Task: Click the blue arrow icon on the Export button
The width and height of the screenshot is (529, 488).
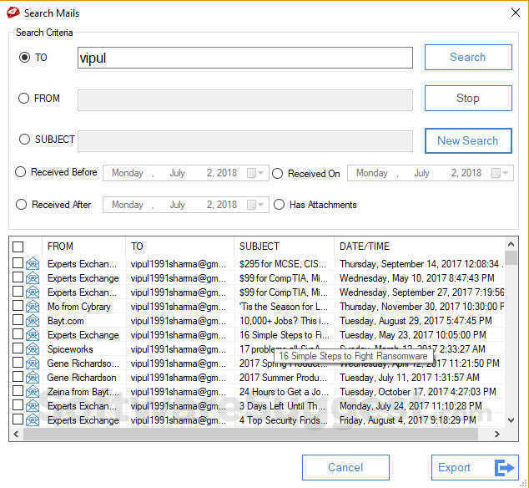Action: click(504, 468)
